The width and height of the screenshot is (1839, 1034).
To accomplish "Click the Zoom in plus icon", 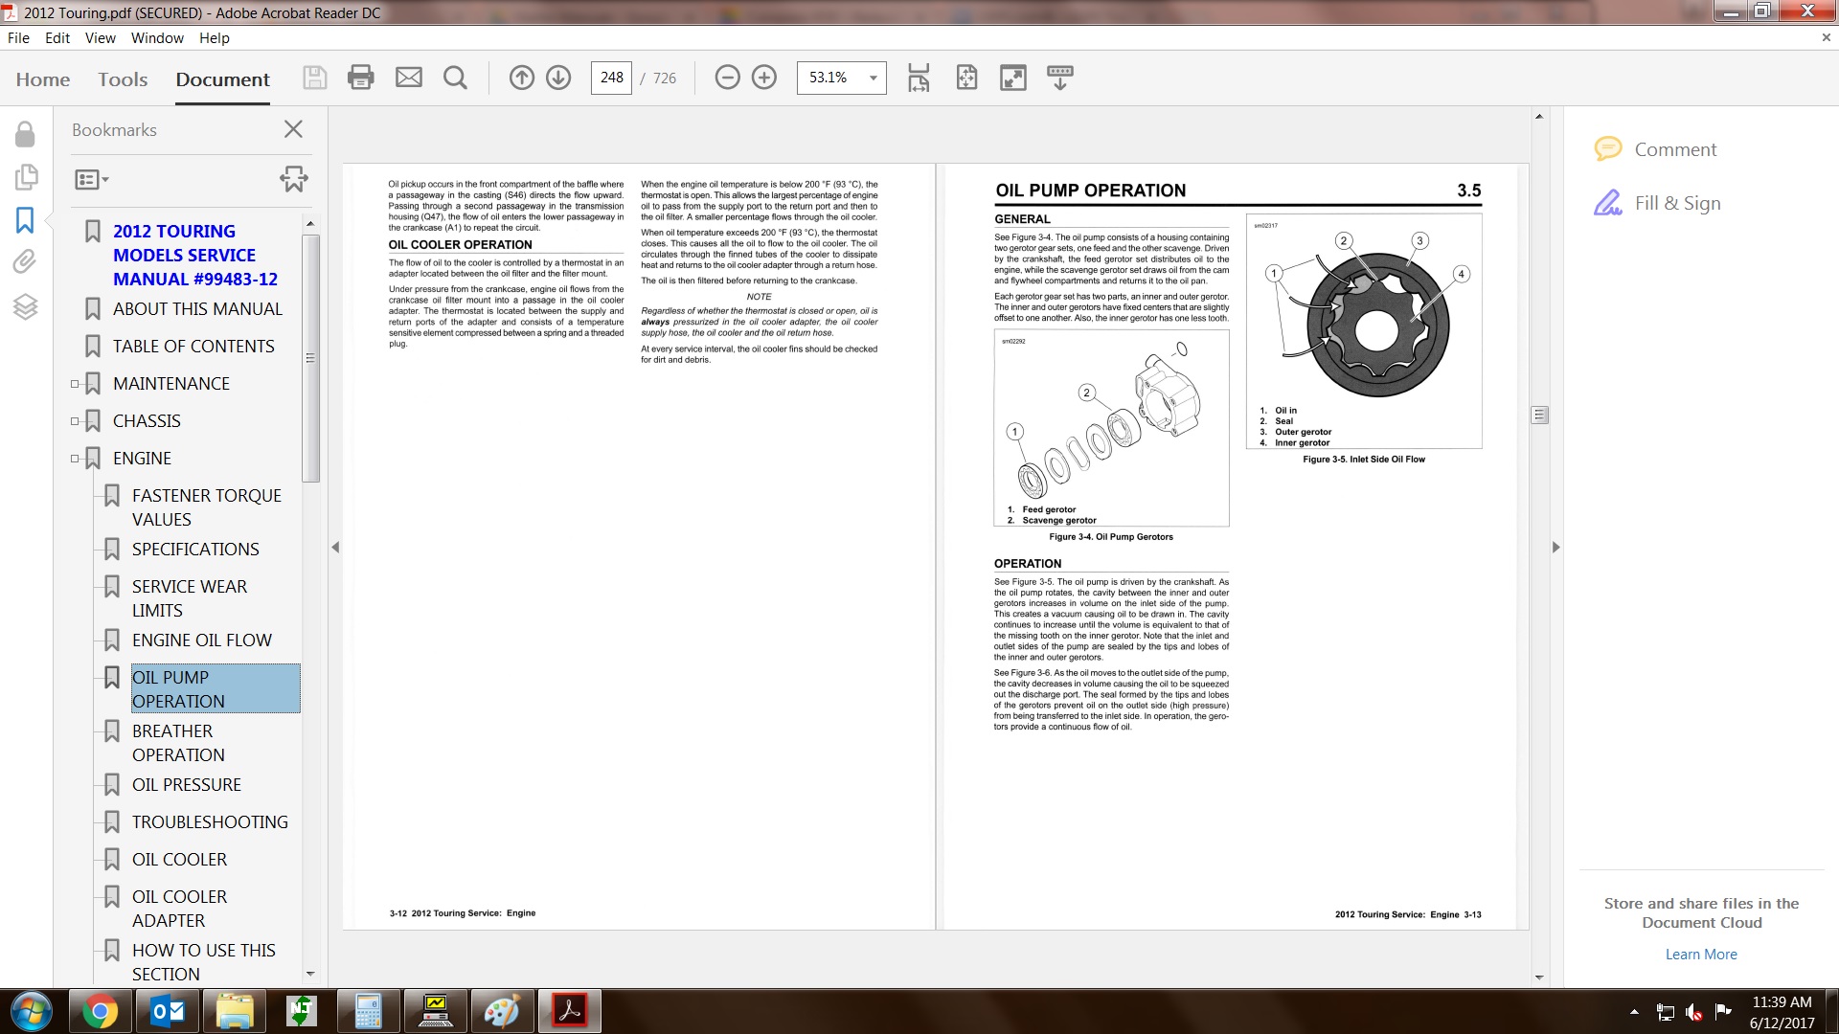I will tap(764, 78).
